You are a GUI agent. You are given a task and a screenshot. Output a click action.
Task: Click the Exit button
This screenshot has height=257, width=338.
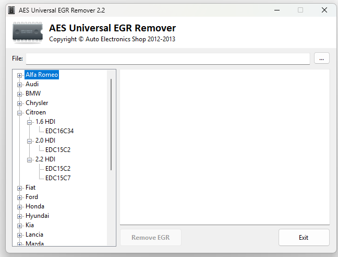pyautogui.click(x=304, y=237)
